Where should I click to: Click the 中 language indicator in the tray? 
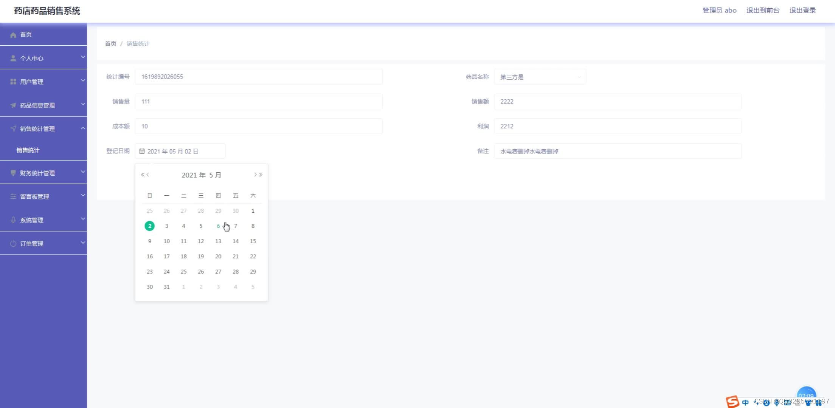(745, 402)
